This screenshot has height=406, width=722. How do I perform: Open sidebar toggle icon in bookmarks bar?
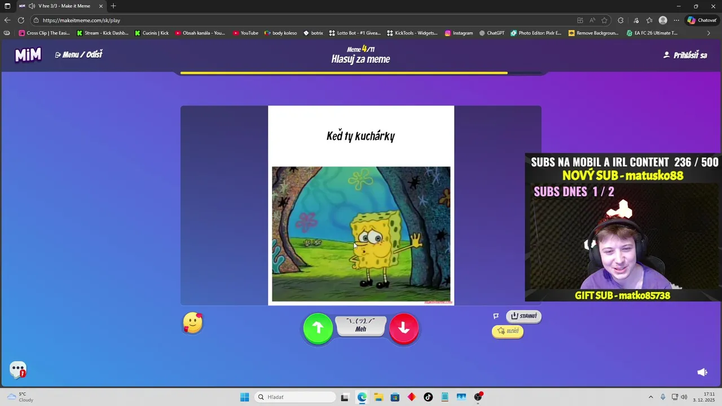7,33
